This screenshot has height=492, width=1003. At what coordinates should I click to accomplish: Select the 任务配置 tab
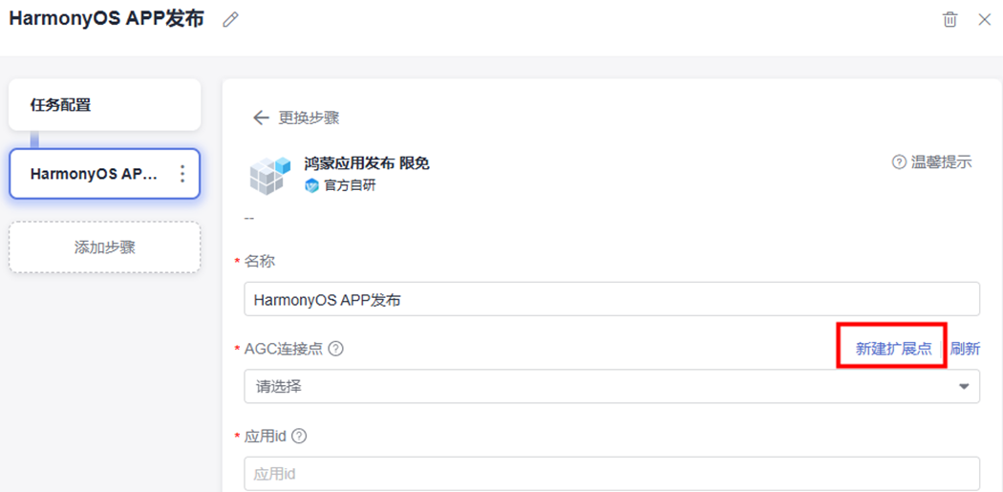coord(105,105)
